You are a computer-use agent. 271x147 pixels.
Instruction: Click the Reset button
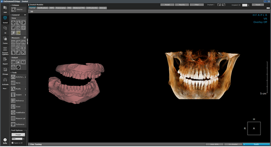point(258,5)
